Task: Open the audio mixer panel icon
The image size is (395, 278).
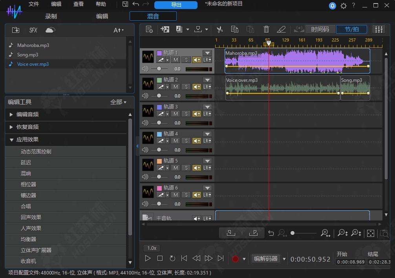Action: point(379,29)
